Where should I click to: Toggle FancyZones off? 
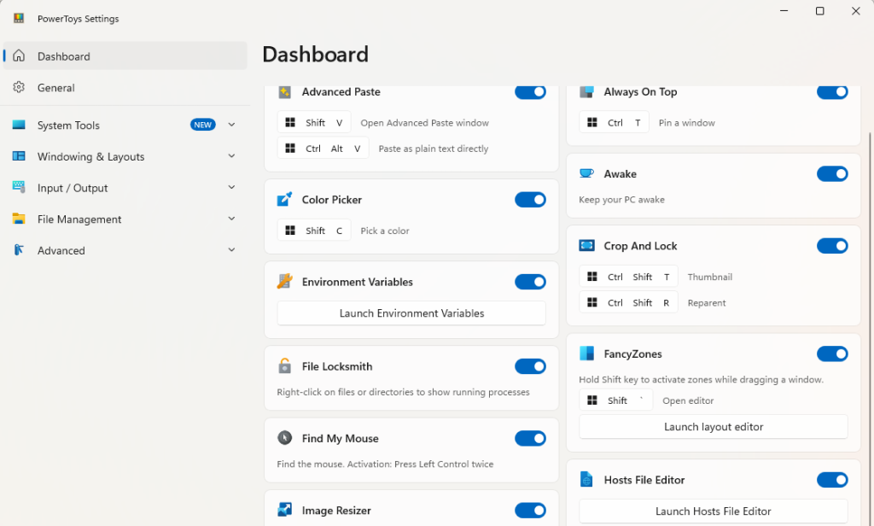[x=832, y=353]
